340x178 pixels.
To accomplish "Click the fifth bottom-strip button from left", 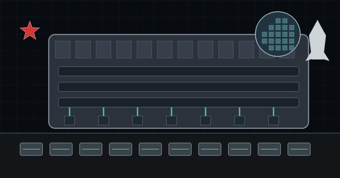I will pos(150,149).
